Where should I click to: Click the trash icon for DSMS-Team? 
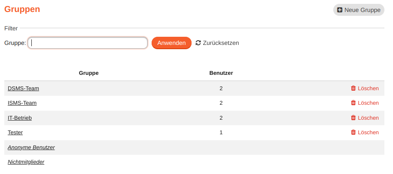353,88
